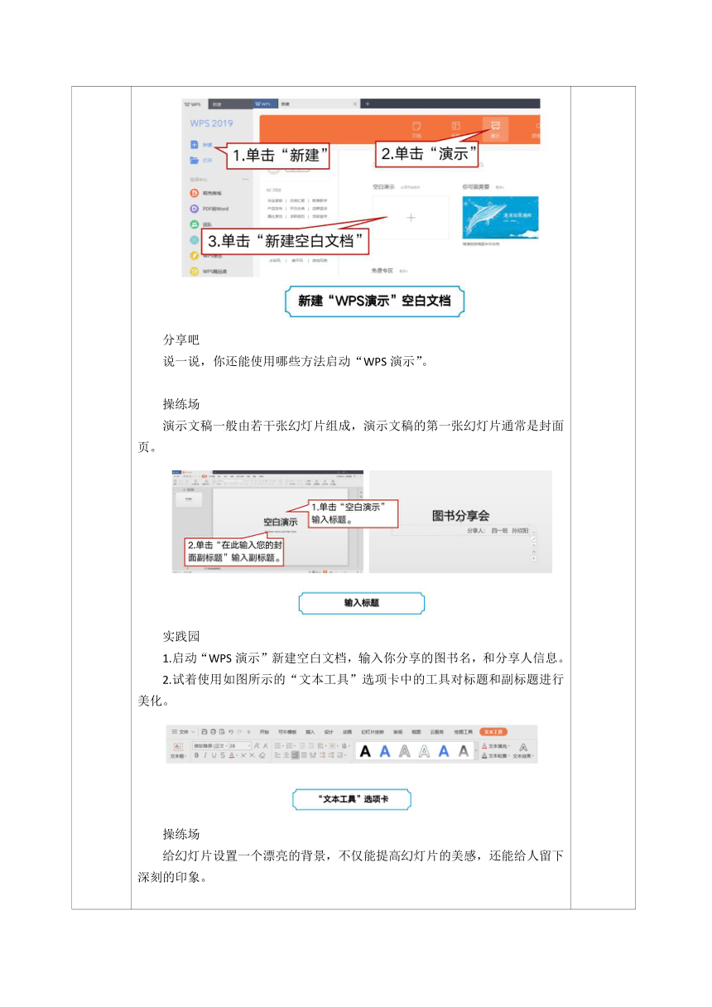Switch to the 设计 ribbon tab
Screen dimensions: 712x1007
click(329, 732)
